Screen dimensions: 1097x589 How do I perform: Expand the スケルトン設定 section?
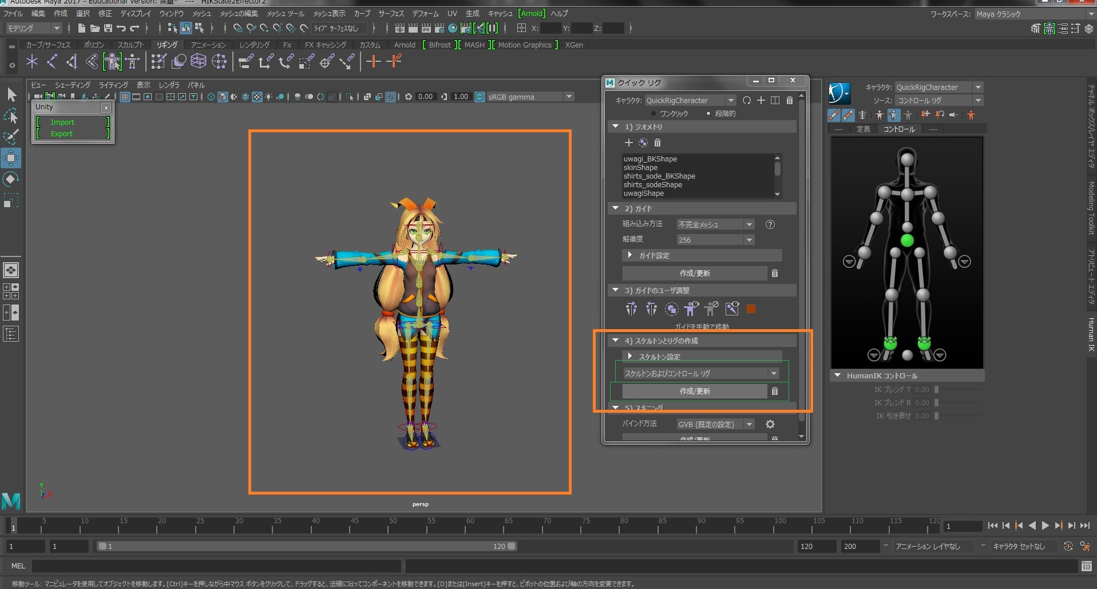[x=702, y=357]
